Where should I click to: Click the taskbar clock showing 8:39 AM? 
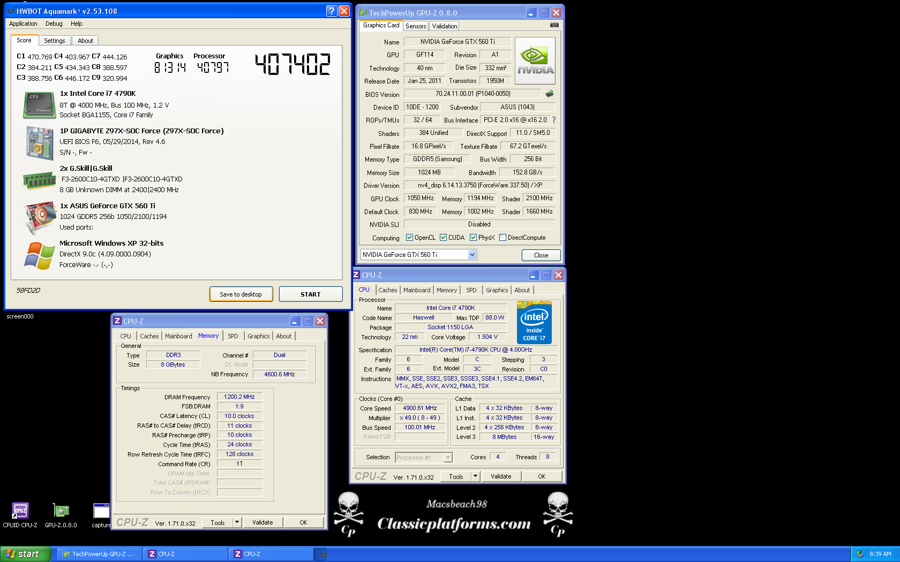880,554
